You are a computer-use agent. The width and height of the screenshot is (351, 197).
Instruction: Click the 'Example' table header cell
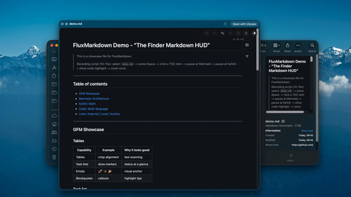click(108, 150)
